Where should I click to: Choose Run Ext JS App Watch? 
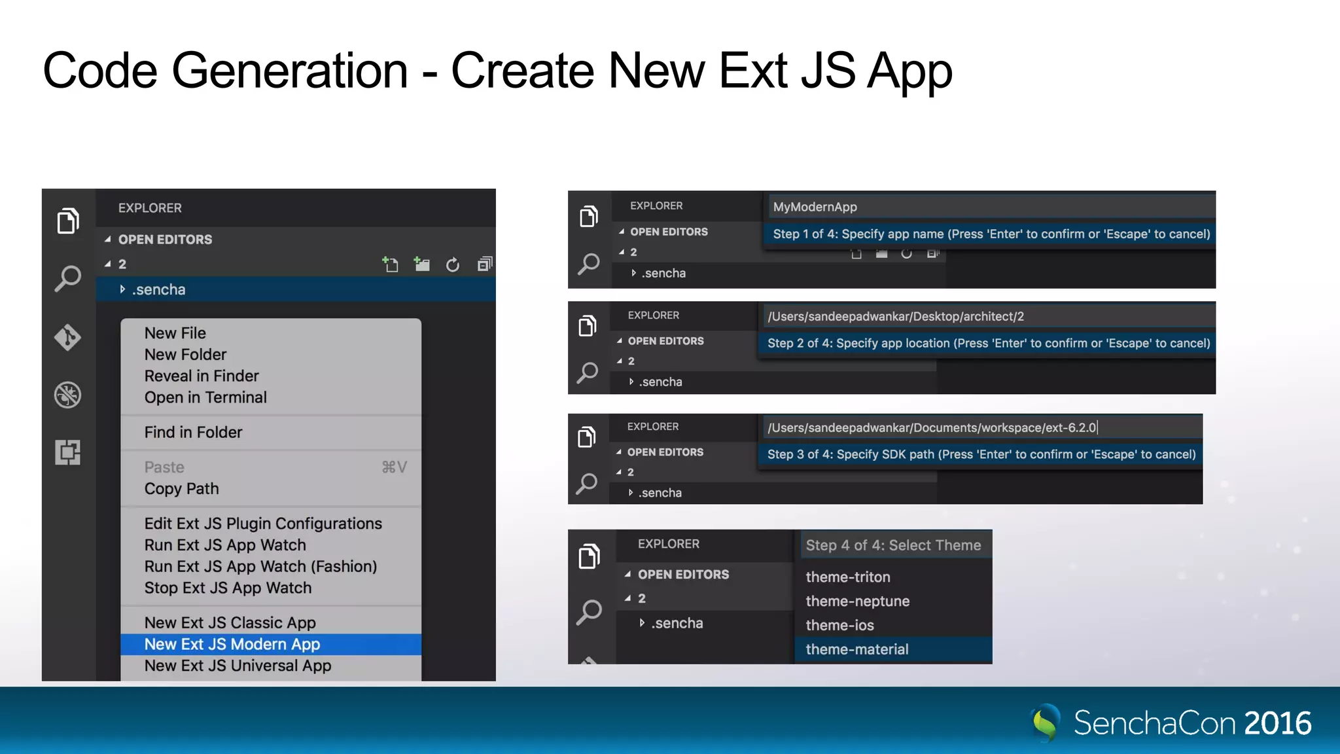pos(271,545)
